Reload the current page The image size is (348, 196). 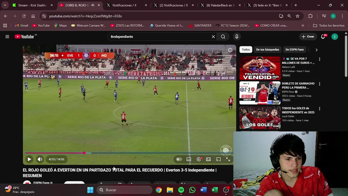point(24,16)
